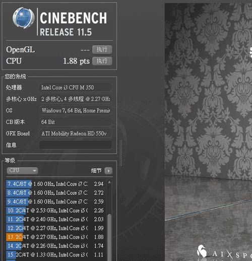Select the OS field showing Windows 7, 64 Bit
Viewport: 252px width, 261px height.
[x=76, y=110]
